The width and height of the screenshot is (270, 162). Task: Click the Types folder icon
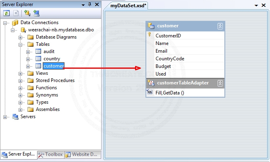pos(31,102)
